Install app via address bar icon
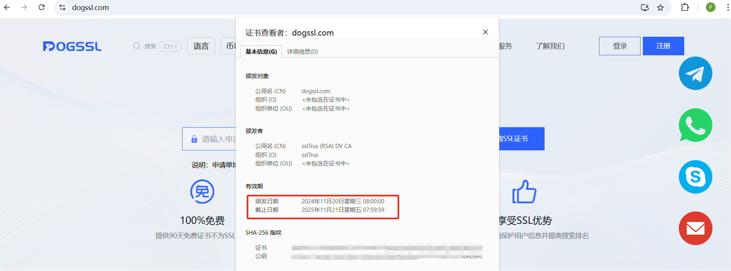The height and width of the screenshot is (271, 731). [645, 7]
